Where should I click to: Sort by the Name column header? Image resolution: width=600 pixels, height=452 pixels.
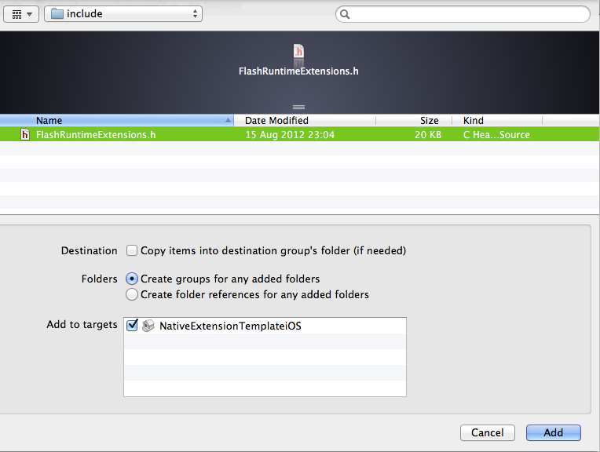[x=117, y=121]
